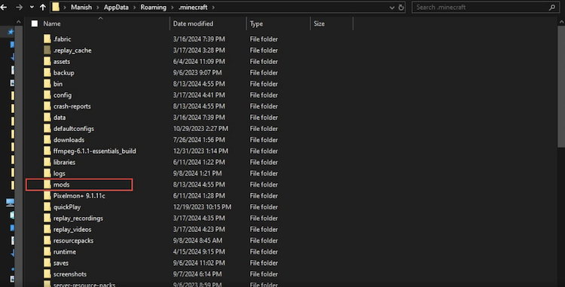
Task: Open the recent locations dropdown arrow
Action: tap(32, 8)
